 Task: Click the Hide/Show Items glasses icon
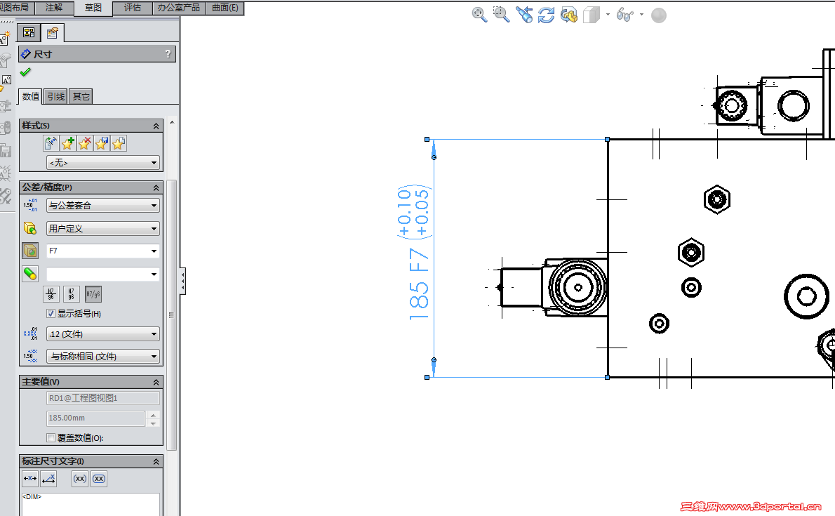[x=624, y=15]
